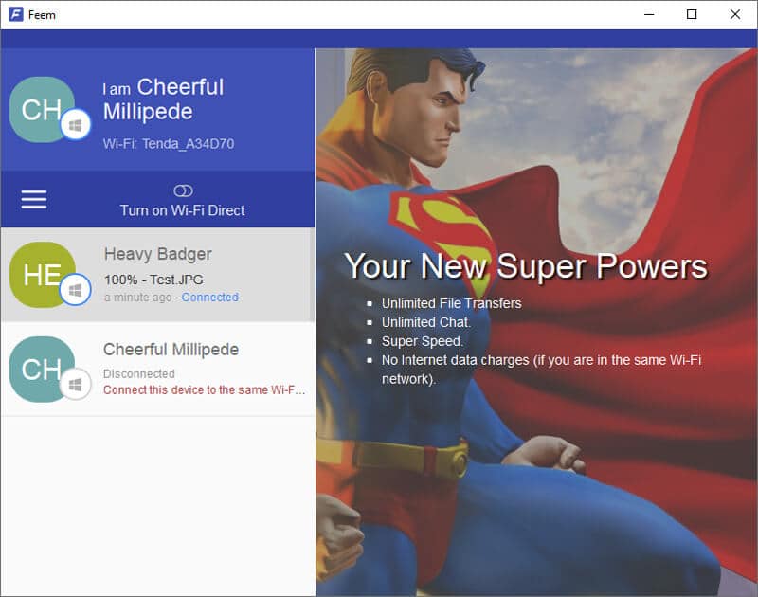This screenshot has height=597, width=758.
Task: Click my profile CH avatar in header
Action: 43,109
